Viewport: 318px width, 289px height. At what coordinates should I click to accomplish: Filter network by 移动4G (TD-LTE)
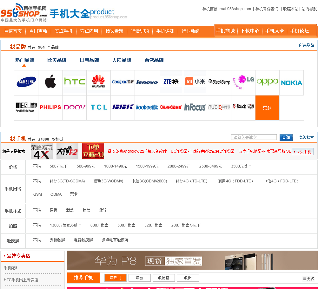click(x=192, y=181)
